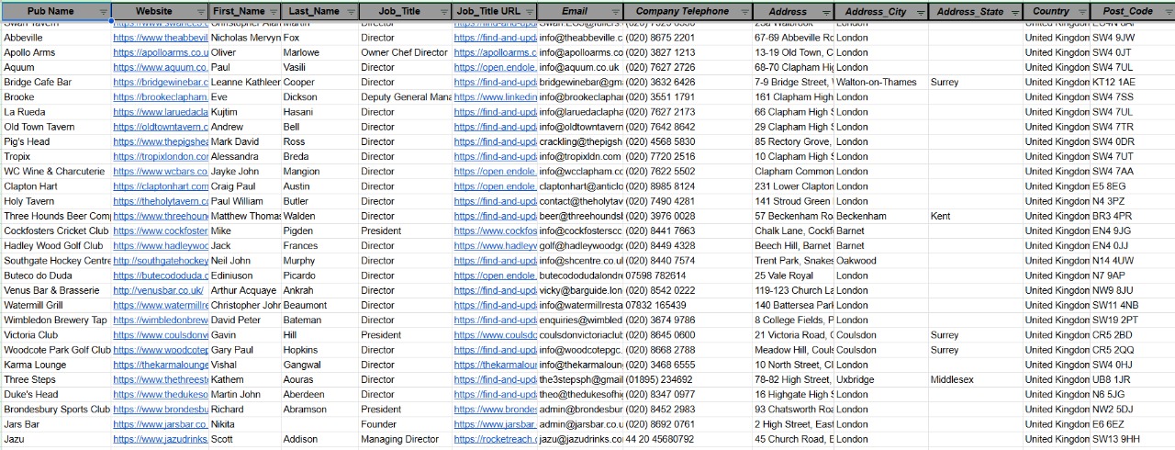Select last name 'Marlowe' cell
Viewport: 1175px width, 450px height.
[x=320, y=52]
